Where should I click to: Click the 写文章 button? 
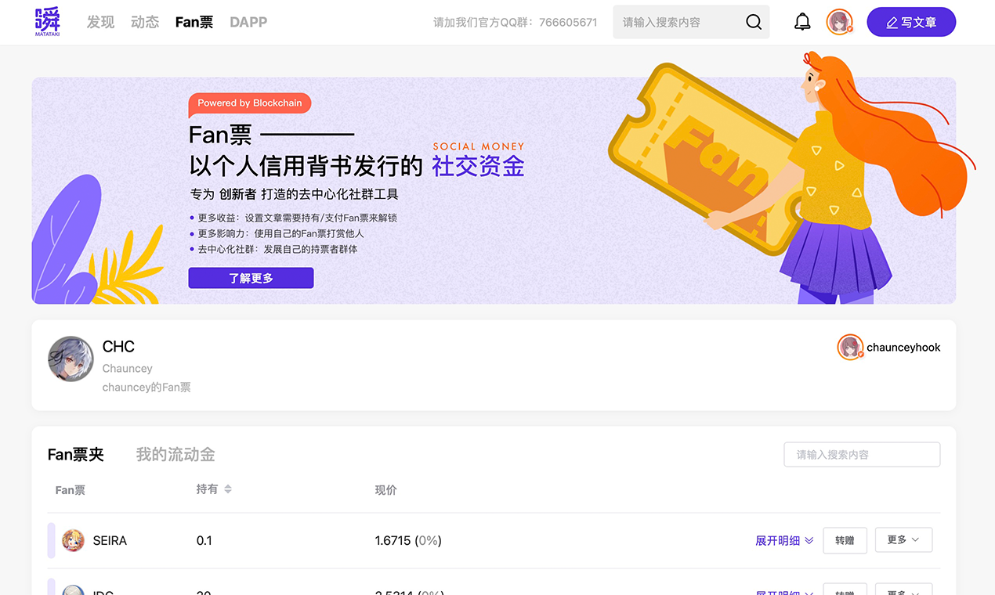point(911,22)
